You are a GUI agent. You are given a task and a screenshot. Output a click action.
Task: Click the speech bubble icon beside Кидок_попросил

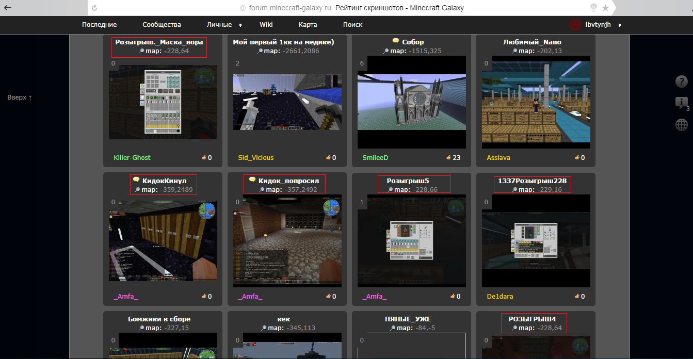(252, 180)
